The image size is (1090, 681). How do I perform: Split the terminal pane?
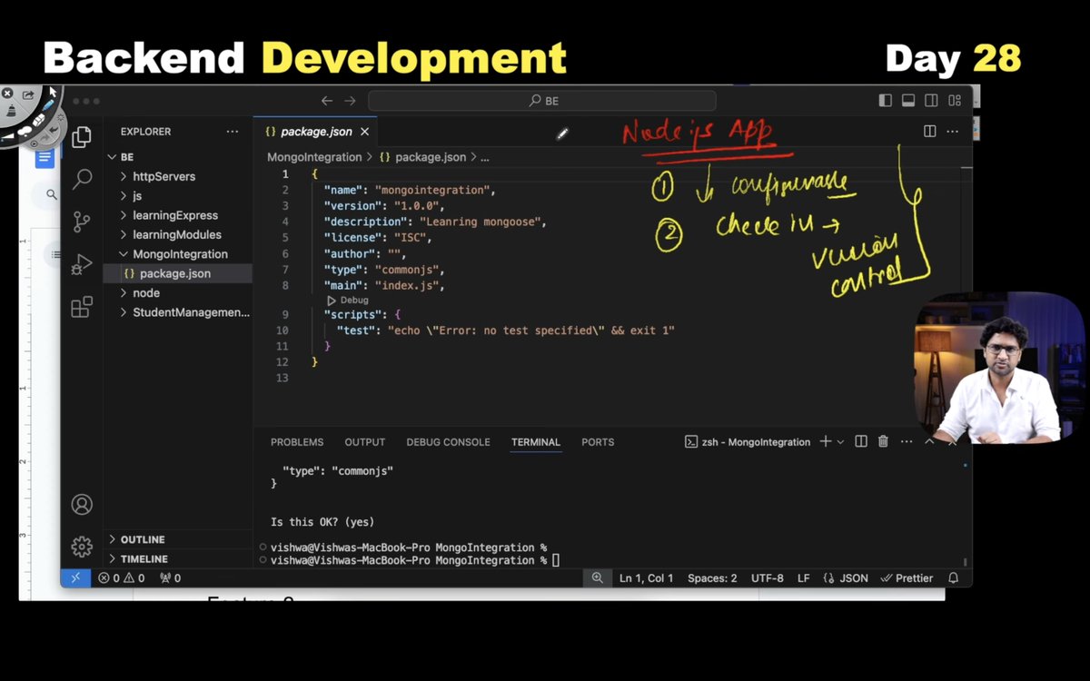[x=861, y=441]
